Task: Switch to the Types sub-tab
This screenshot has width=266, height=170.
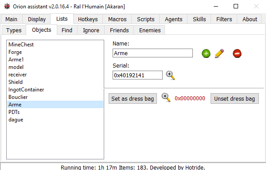Action: (14, 30)
